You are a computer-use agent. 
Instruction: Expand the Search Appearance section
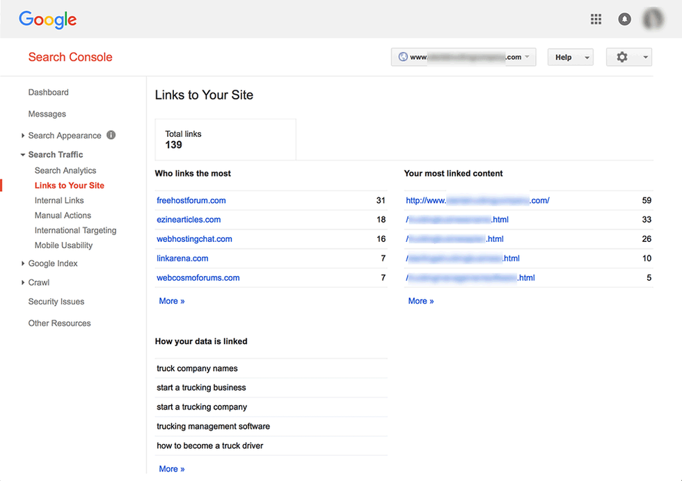(x=22, y=136)
